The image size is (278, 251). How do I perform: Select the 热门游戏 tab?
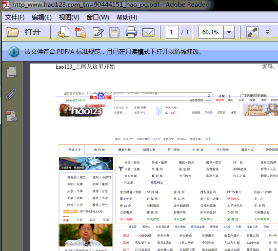click(174, 150)
